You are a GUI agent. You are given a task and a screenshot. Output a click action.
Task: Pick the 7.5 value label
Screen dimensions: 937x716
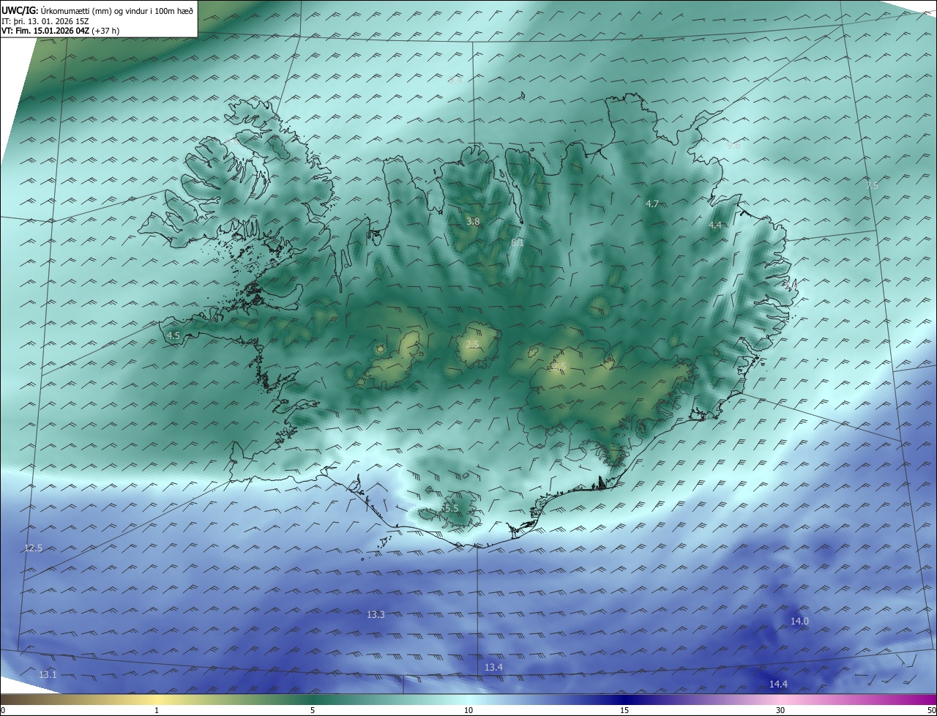[x=872, y=185]
